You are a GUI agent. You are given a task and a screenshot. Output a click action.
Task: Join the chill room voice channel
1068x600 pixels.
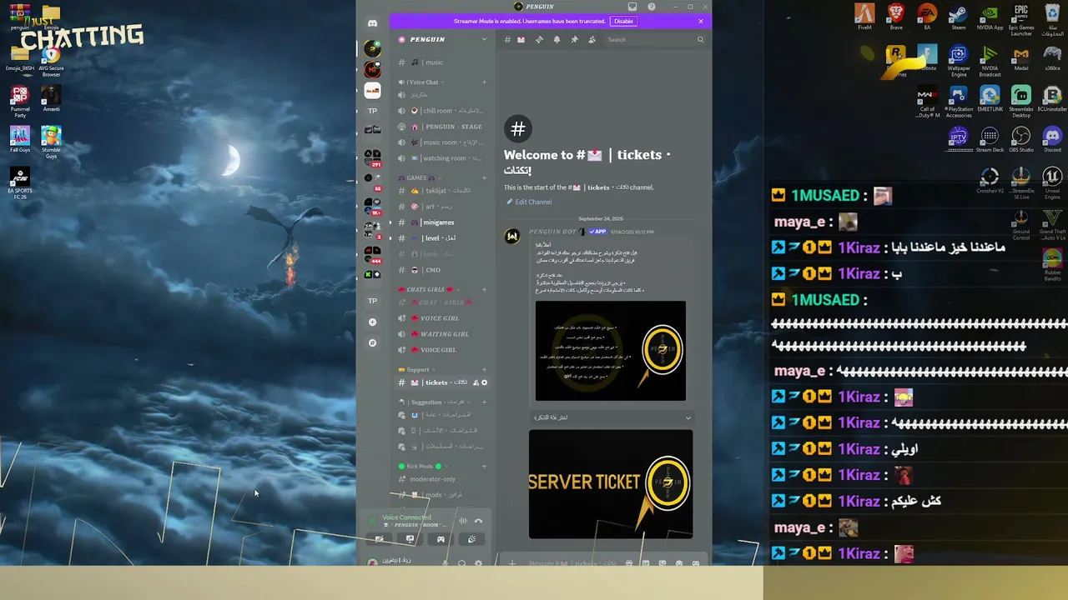[x=442, y=111]
